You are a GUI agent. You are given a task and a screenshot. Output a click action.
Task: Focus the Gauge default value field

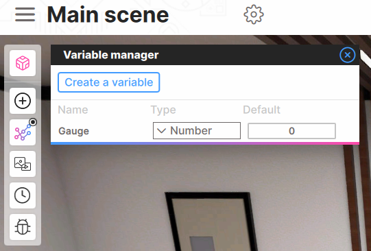(291, 131)
